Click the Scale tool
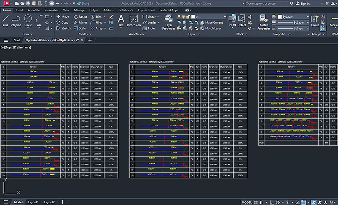Screen dimensions: 338x205 click(x=79, y=28)
